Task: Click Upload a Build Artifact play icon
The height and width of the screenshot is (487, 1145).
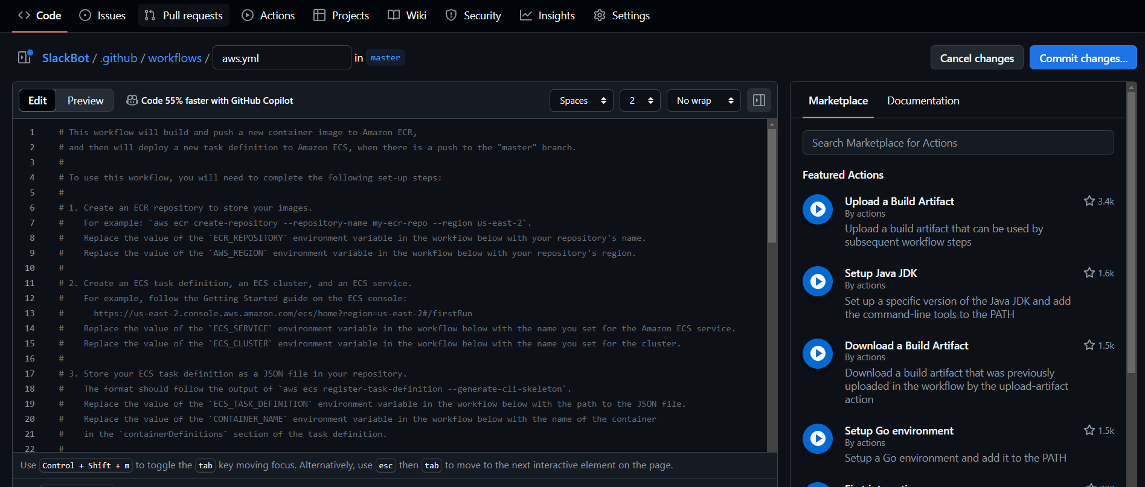Action: [818, 209]
